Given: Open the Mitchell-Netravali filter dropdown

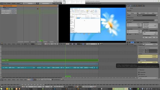Looking at the screenshot, I should point(150,42).
